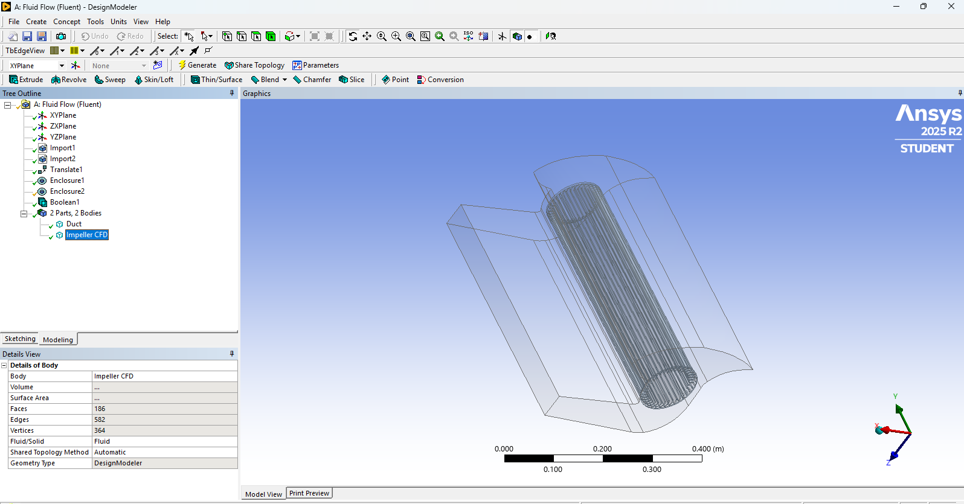Collapse the 'A: Fluid Flow (Fluent)' root node
The height and width of the screenshot is (504, 964).
[x=7, y=105]
